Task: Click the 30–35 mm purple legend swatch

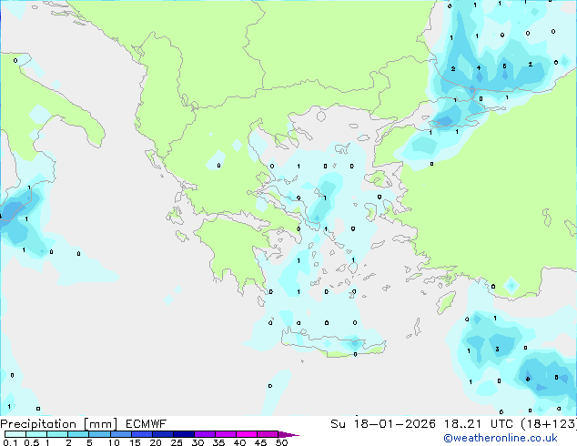Action: (205, 434)
